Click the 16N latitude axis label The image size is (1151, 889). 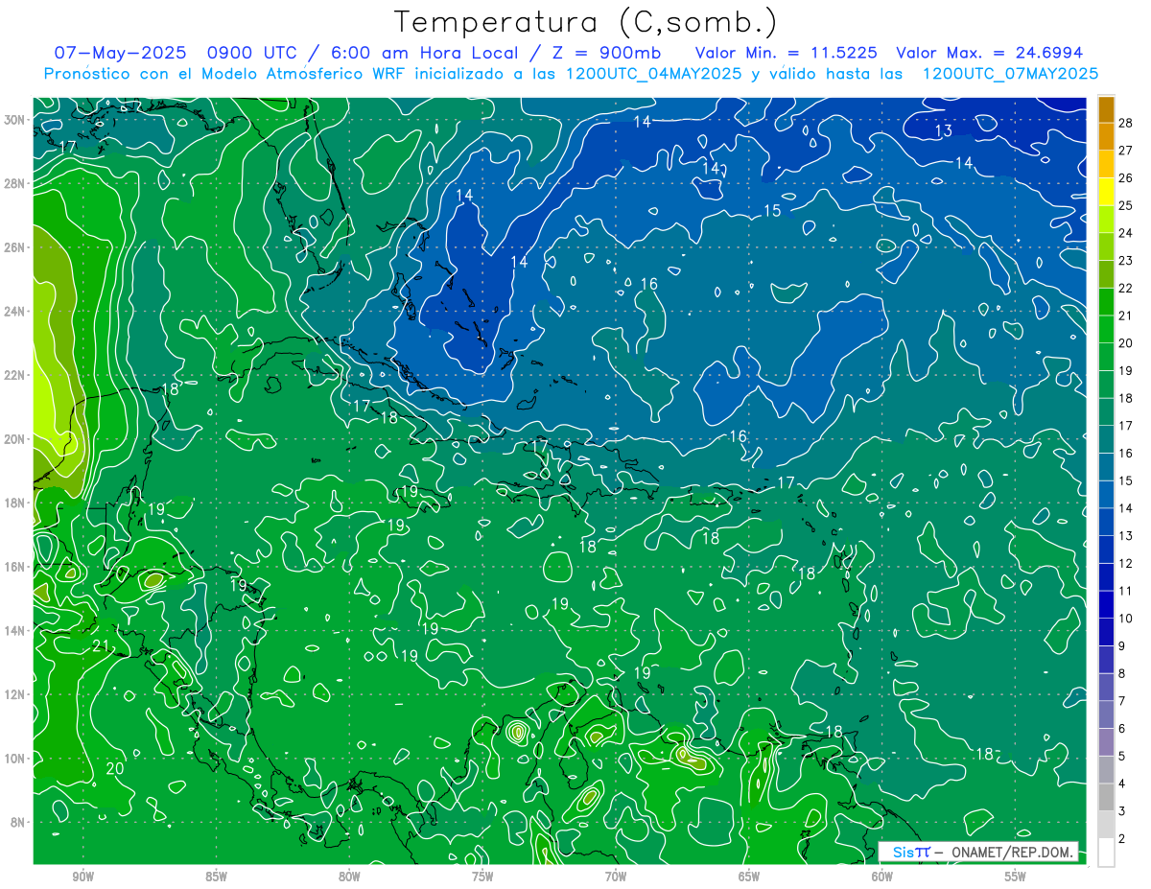tap(15, 567)
